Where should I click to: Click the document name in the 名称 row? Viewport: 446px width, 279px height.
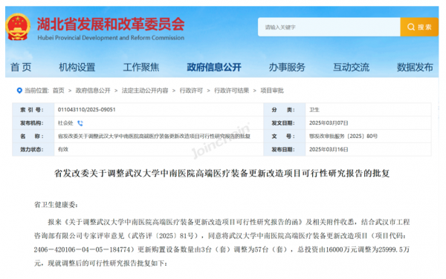[154, 137]
